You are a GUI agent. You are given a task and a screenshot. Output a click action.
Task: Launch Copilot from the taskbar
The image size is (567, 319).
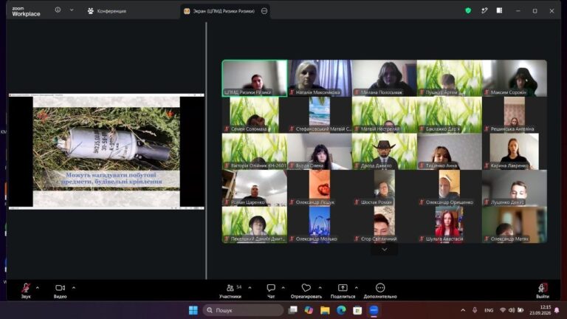[x=309, y=310]
